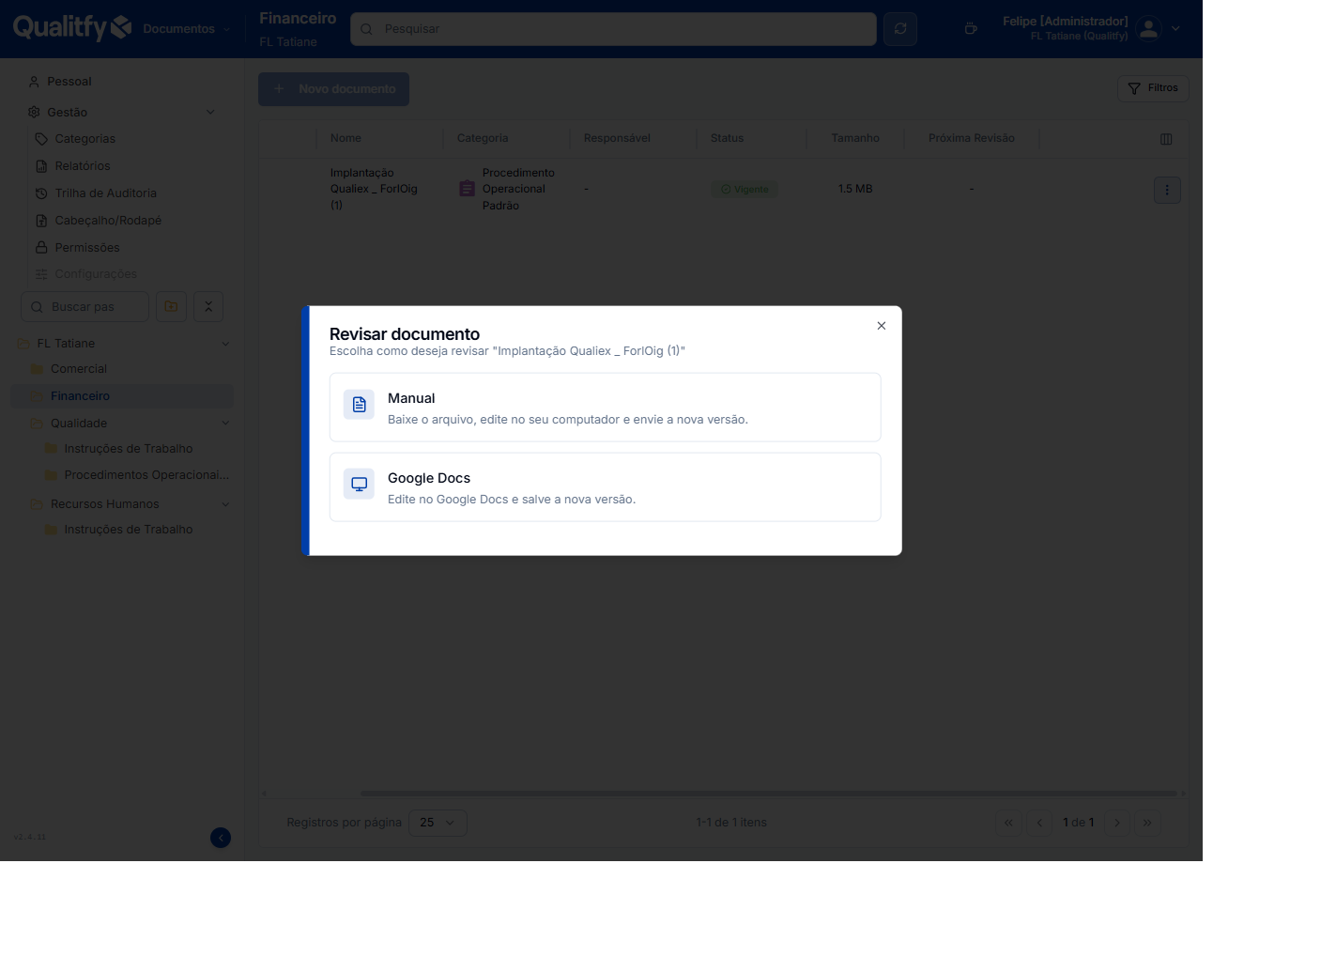Image resolution: width=1336 pixels, height=956 pixels.
Task: Focus the Pesquisar search field
Action: tap(613, 29)
